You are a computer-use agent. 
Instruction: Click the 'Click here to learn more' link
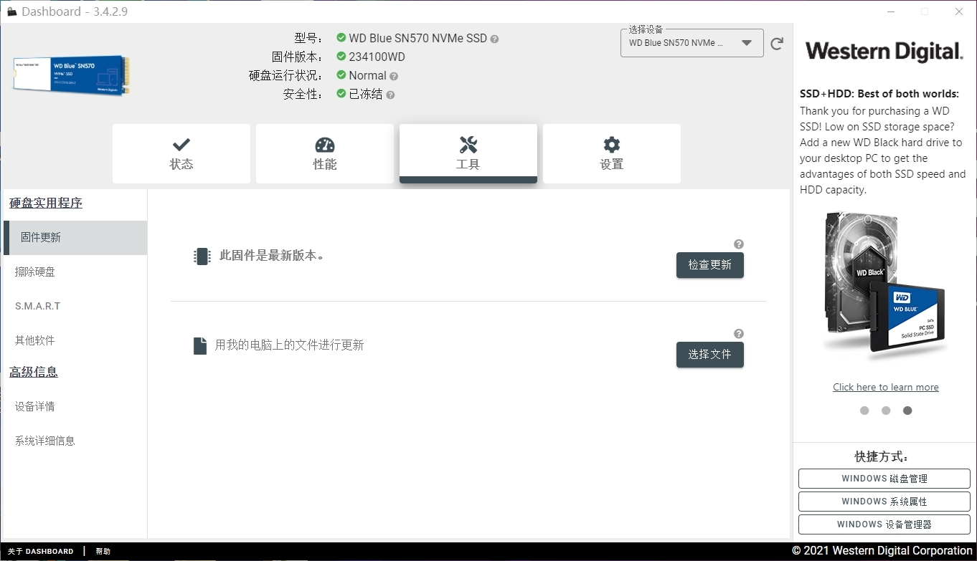click(x=886, y=388)
